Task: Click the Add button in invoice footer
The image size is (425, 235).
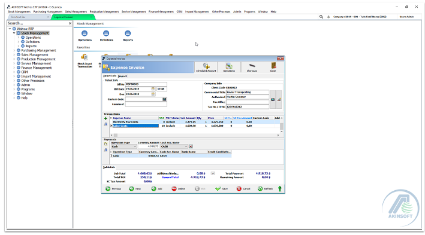Action: [156, 189]
